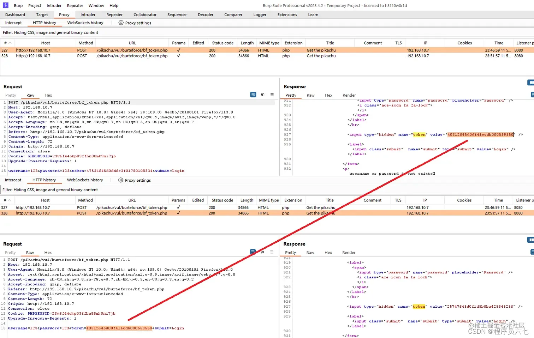This screenshot has height=338, width=534.
Task: Toggle the \n icon in the lower Request pane
Action: point(262,252)
